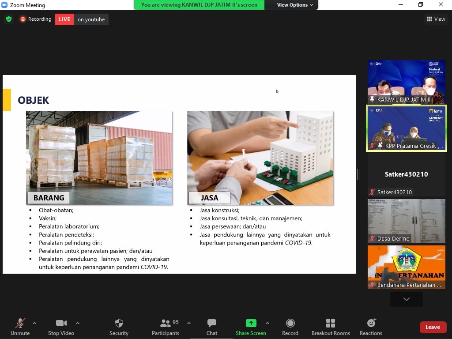The image size is (452, 339).
Task: Select the KANWIL DJP JATIM II video thumbnail
Action: pyautogui.click(x=407, y=82)
